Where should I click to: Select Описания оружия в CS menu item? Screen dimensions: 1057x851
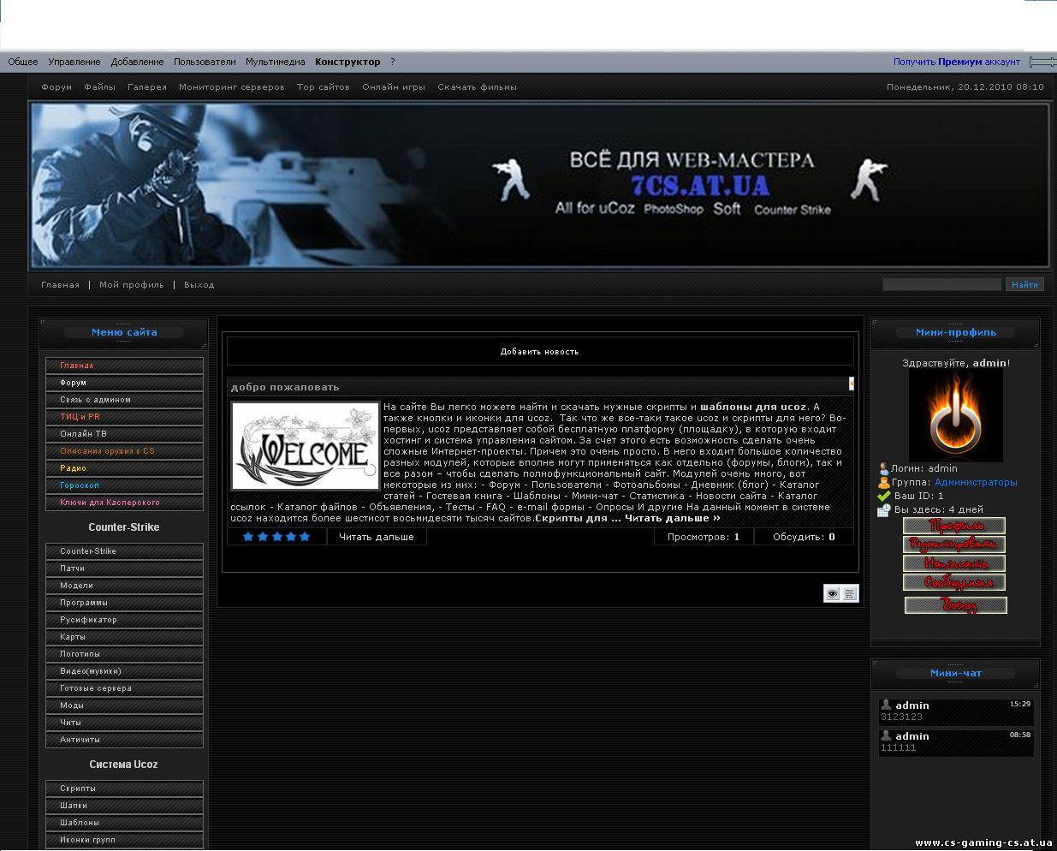[x=124, y=451]
